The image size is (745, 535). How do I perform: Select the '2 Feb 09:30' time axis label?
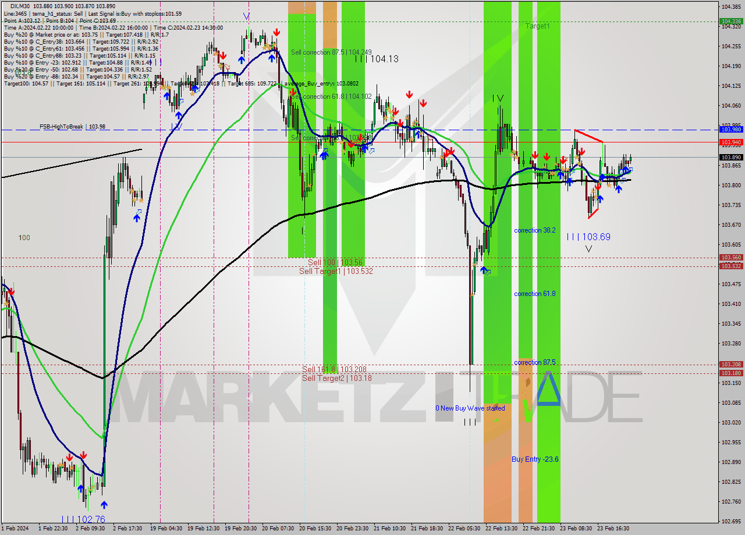pyautogui.click(x=91, y=529)
